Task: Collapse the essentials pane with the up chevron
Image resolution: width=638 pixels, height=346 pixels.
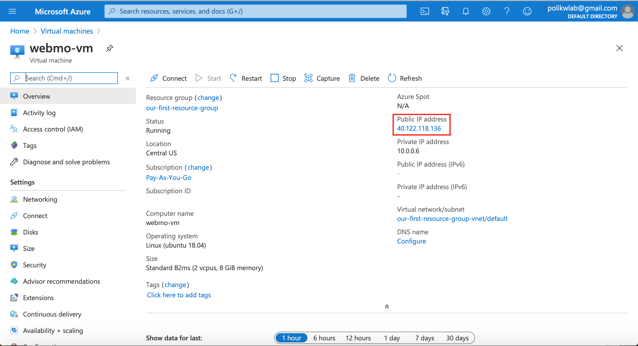Action: 387,306
